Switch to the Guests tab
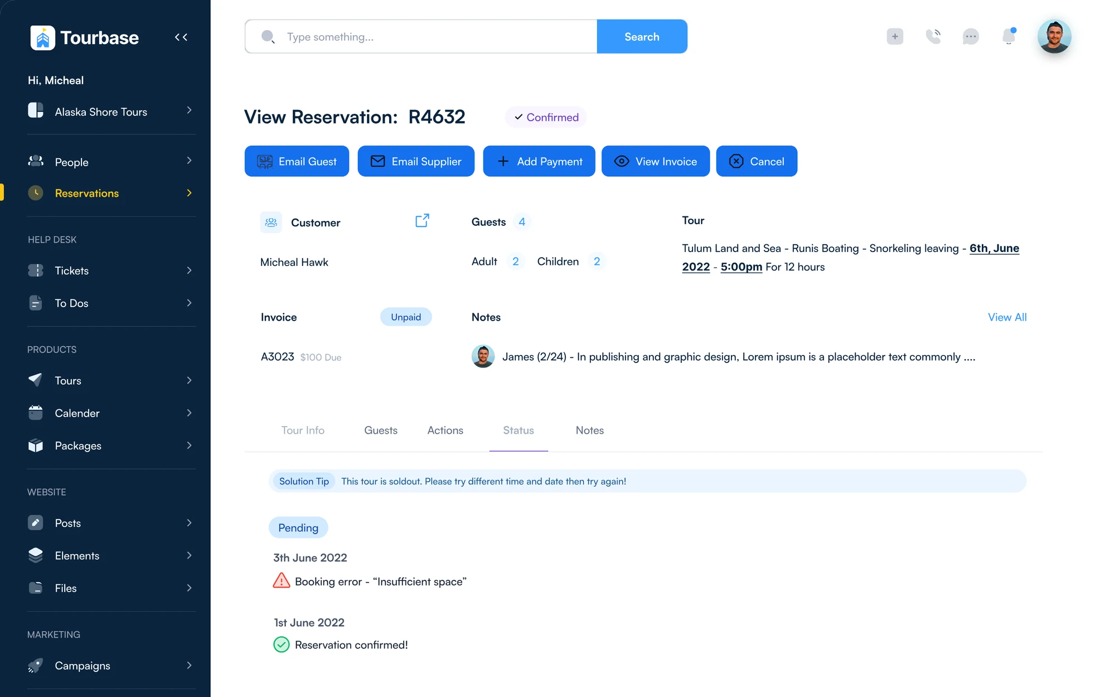This screenshot has height=697, width=1115. point(381,430)
